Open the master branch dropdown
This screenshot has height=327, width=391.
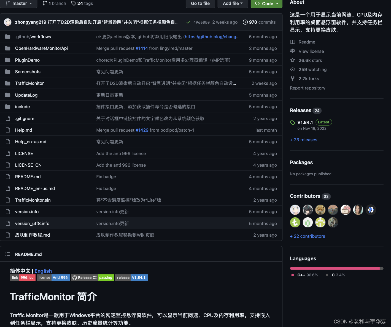[19, 4]
